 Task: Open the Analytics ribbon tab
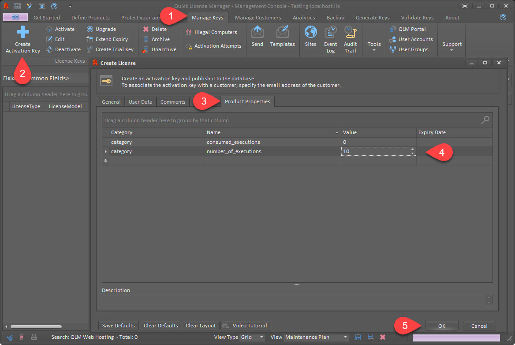pyautogui.click(x=304, y=18)
